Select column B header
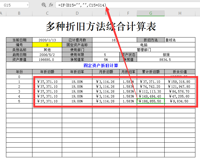The width and height of the screenshot is (200, 160). pos(19,13)
